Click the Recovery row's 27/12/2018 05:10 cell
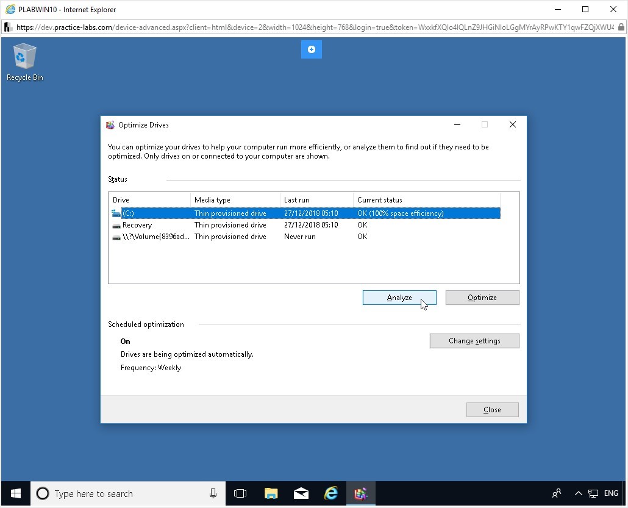628x508 pixels. click(311, 225)
